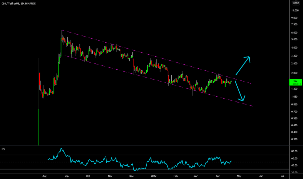The image size is (303, 179).
Task: Click the RSI 40.00 scale label
Action: pos(294,165)
